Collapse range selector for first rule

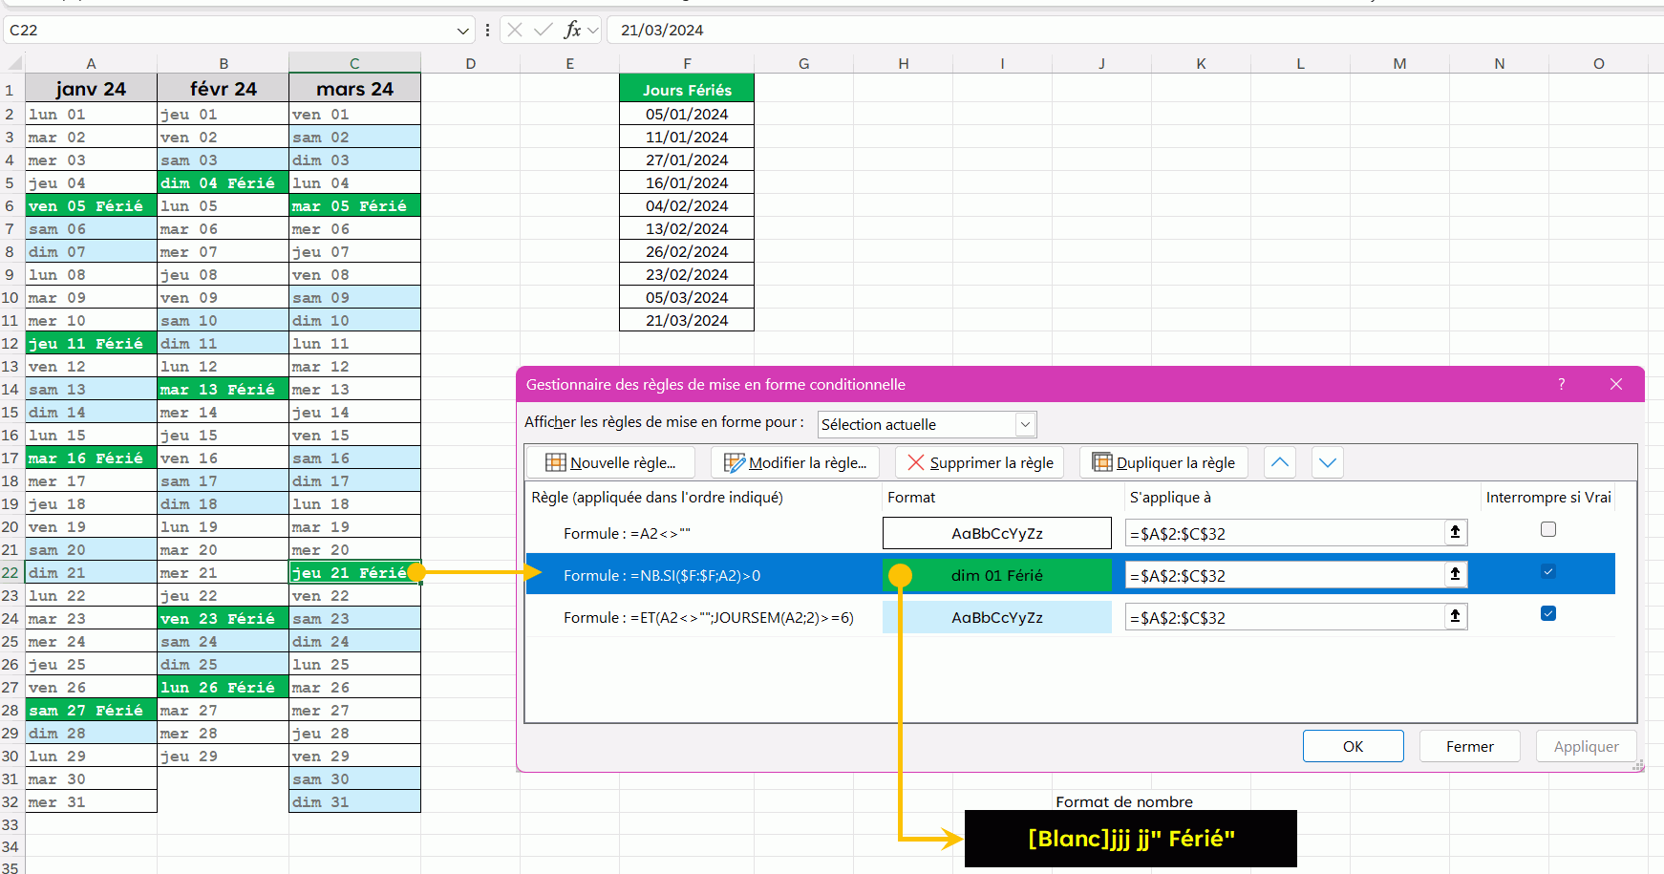click(x=1455, y=532)
